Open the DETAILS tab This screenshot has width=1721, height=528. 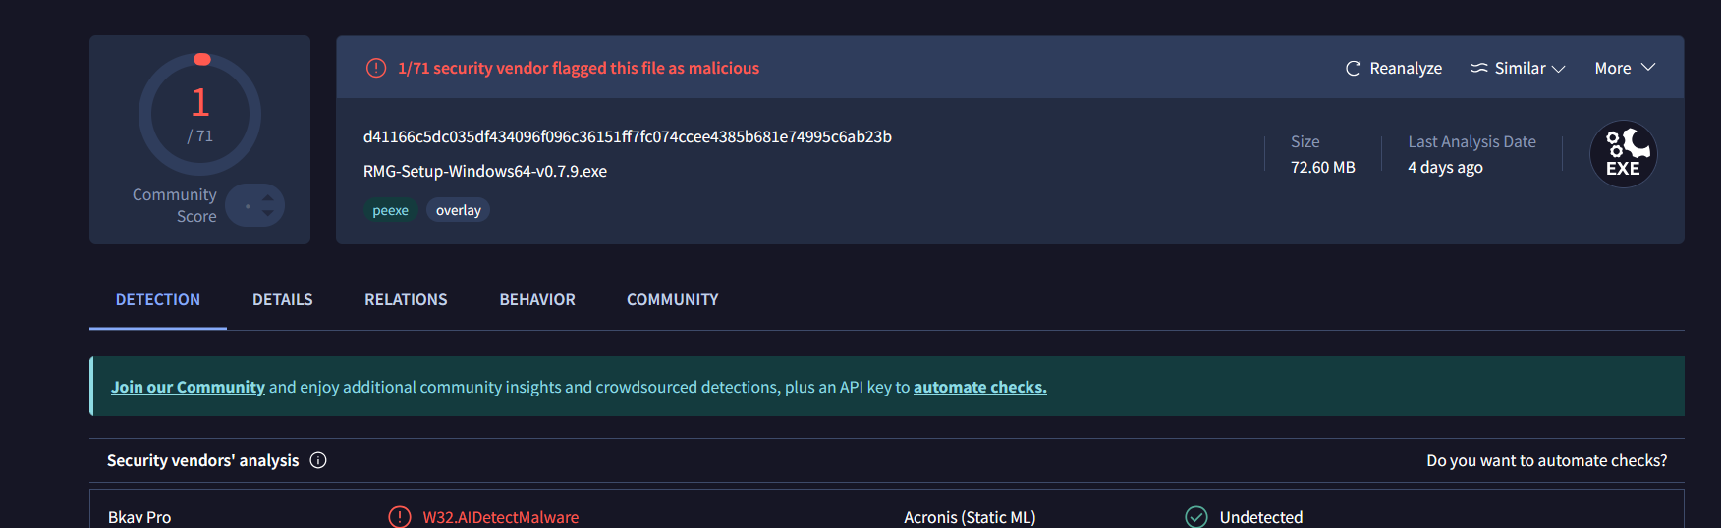coord(283,299)
